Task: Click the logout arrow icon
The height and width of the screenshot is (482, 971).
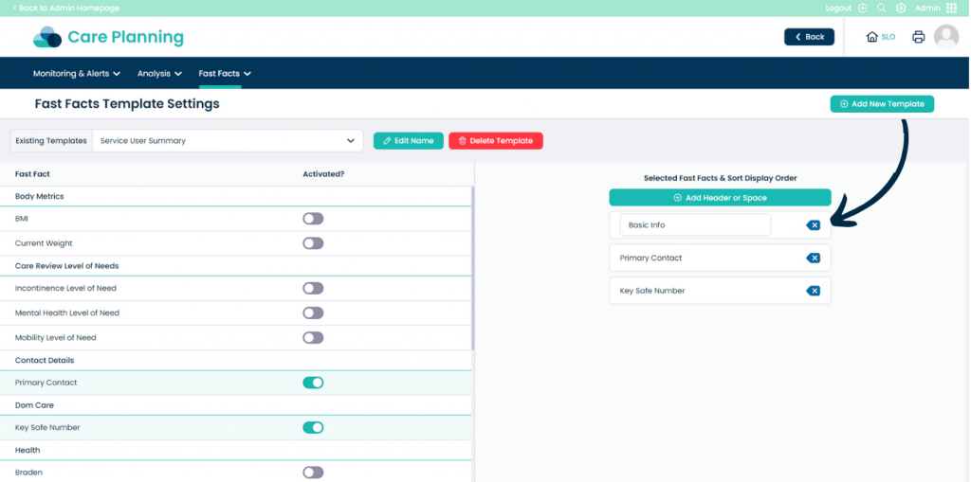Action: (x=863, y=8)
